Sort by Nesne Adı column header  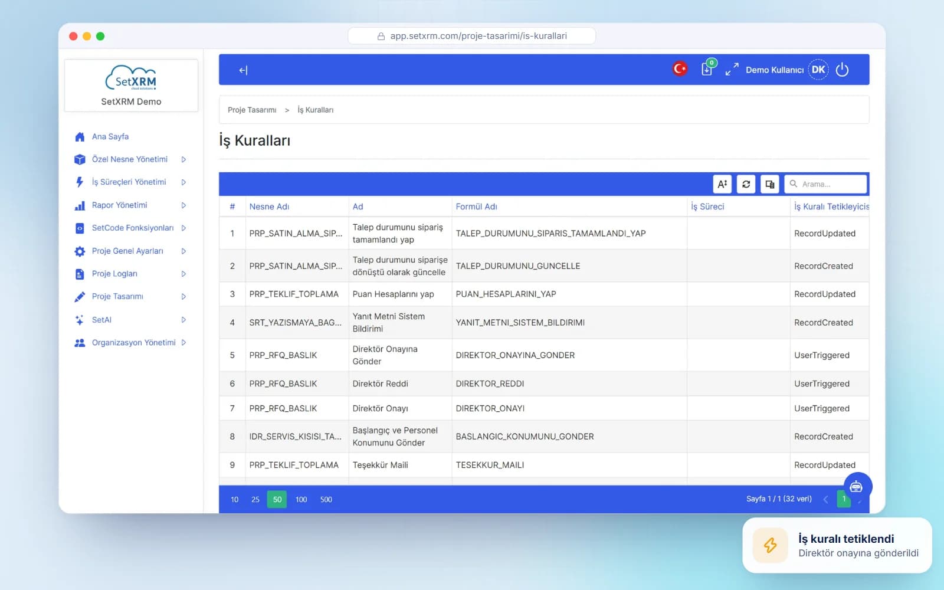(x=269, y=206)
